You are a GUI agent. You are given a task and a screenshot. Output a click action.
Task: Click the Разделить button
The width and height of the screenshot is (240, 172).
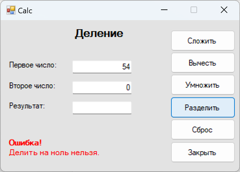(203, 107)
